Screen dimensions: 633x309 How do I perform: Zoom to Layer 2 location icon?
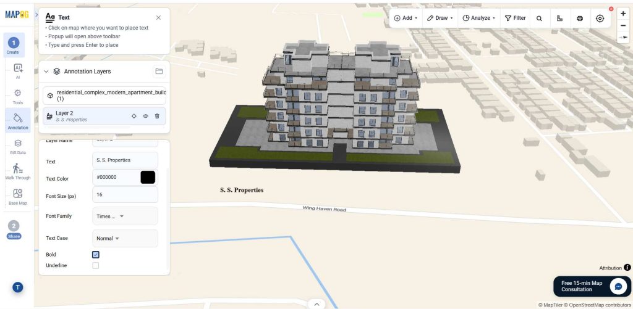pyautogui.click(x=134, y=116)
